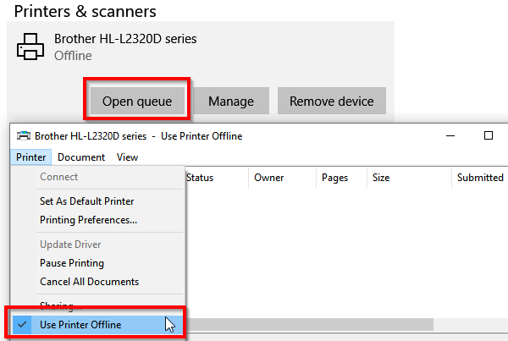Click the Size column header
Screen dimensions: 508x341
(x=409, y=178)
